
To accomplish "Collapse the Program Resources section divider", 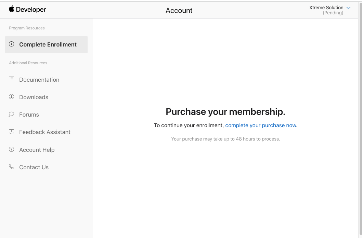I will point(27,28).
